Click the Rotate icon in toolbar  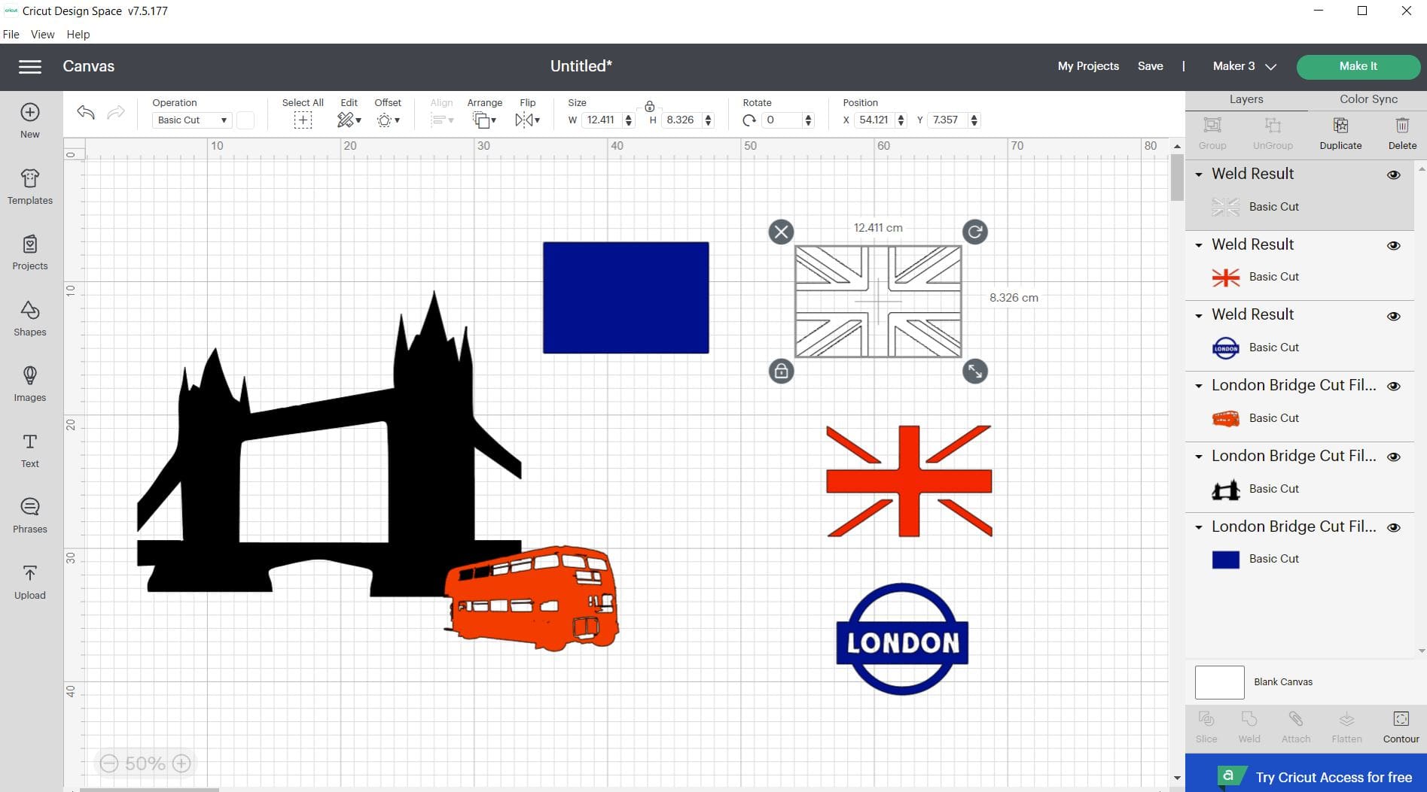[749, 120]
